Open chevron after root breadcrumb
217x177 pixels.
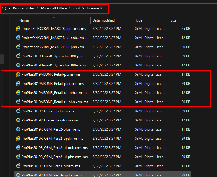point(83,9)
